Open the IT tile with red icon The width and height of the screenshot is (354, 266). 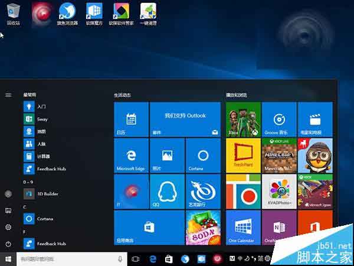pos(131,192)
